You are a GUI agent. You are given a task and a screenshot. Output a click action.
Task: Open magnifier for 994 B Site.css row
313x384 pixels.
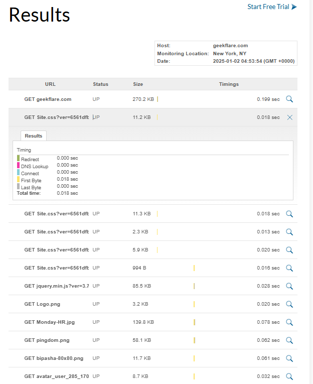point(289,268)
